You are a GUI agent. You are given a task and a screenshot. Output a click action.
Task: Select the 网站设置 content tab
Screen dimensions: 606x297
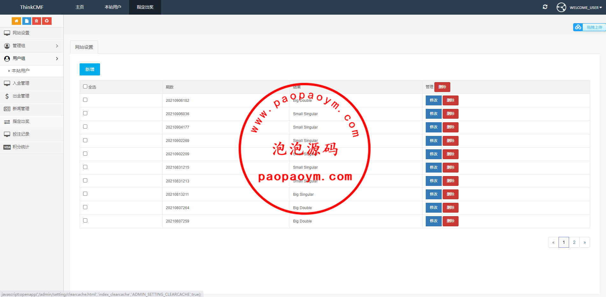pyautogui.click(x=84, y=47)
